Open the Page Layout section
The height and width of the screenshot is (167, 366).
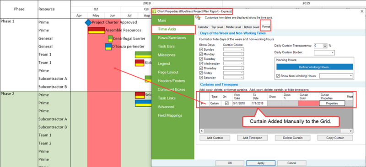coord(168,72)
